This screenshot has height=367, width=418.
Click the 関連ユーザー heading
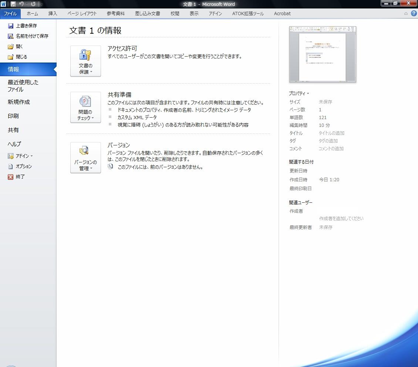pyautogui.click(x=301, y=203)
